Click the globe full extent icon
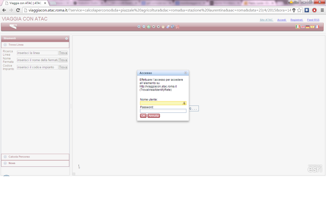 click(149, 27)
